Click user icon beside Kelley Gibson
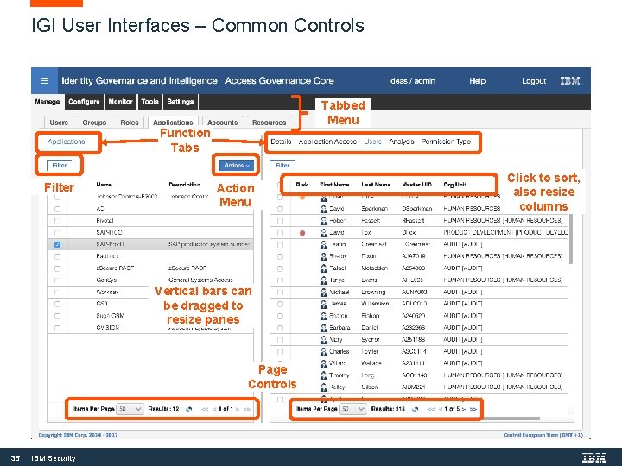The width and height of the screenshot is (622, 466). 324,387
